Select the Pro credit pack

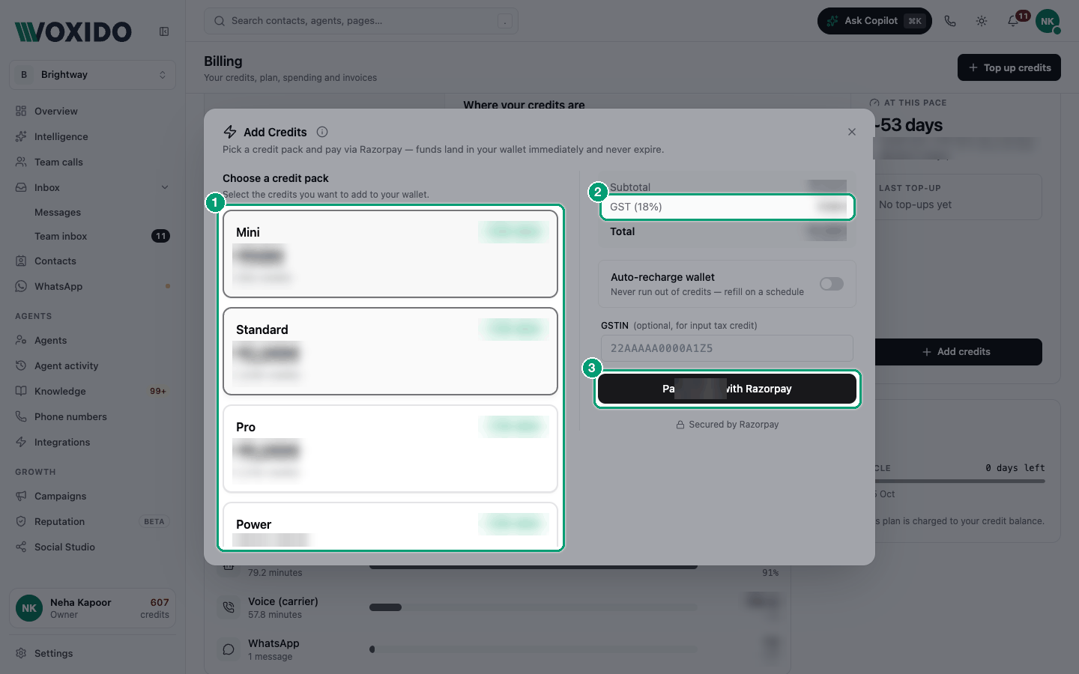pos(390,449)
